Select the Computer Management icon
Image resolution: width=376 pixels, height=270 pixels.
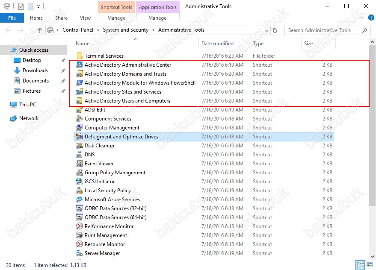coord(80,128)
